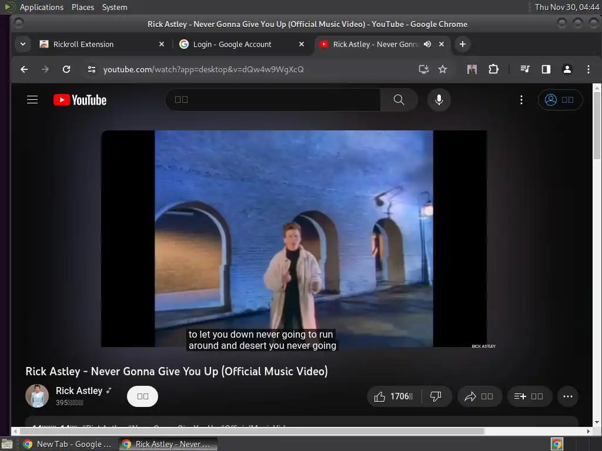The height and width of the screenshot is (451, 602).
Task: Reload the YouTube page
Action: [x=66, y=69]
